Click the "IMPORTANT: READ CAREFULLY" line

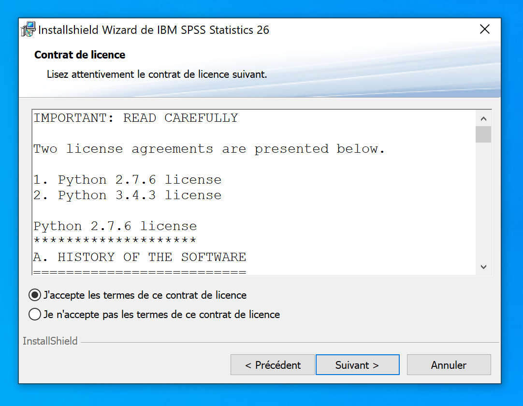[136, 118]
